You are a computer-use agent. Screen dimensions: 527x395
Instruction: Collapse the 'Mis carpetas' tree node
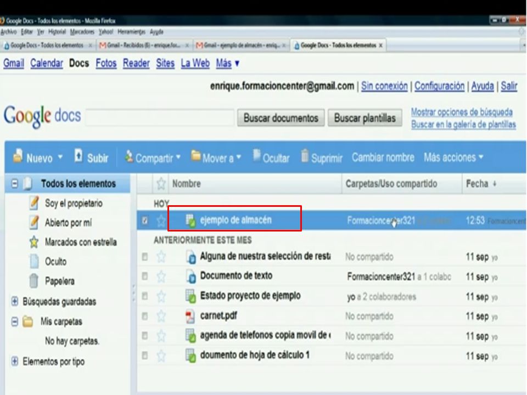pos(14,321)
